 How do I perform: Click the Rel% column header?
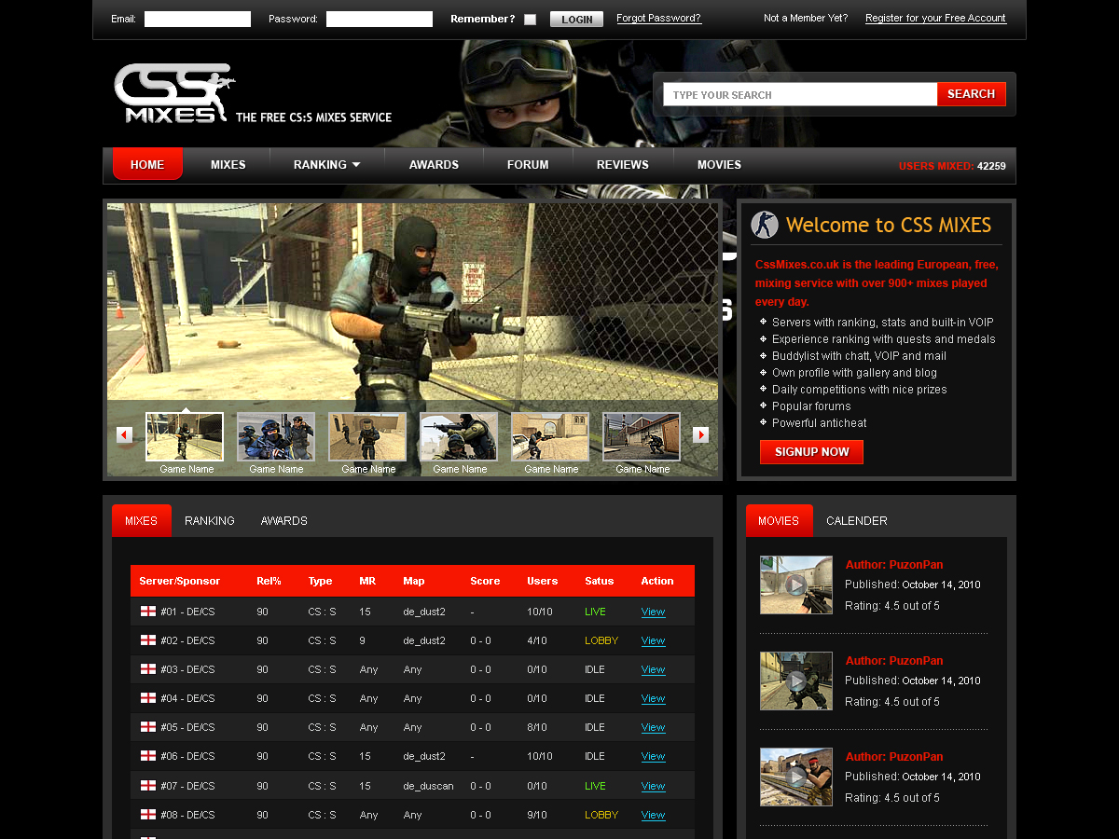click(x=269, y=581)
